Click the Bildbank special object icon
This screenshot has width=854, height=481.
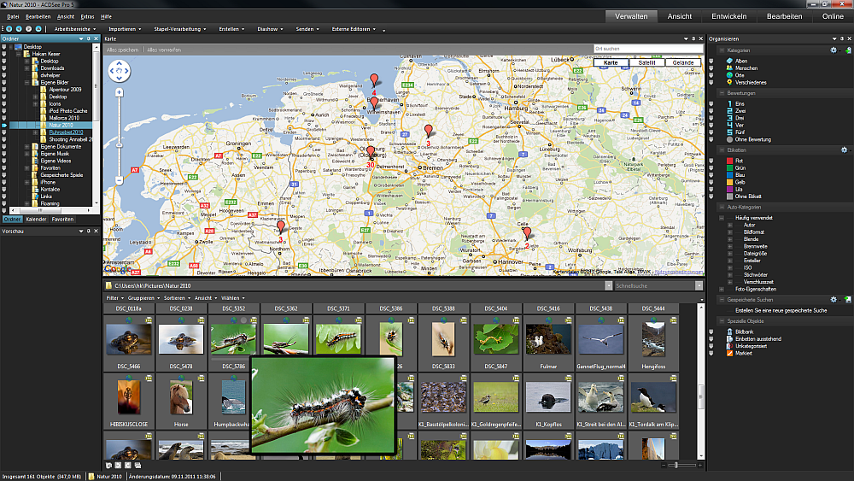[729, 331]
